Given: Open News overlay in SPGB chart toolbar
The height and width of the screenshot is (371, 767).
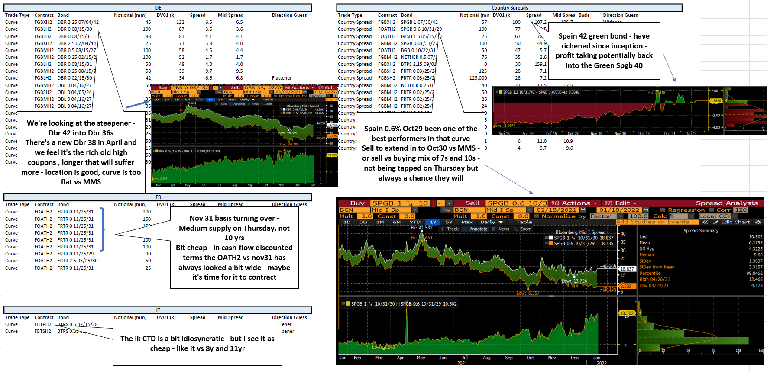Looking at the screenshot, I should tap(500, 229).
